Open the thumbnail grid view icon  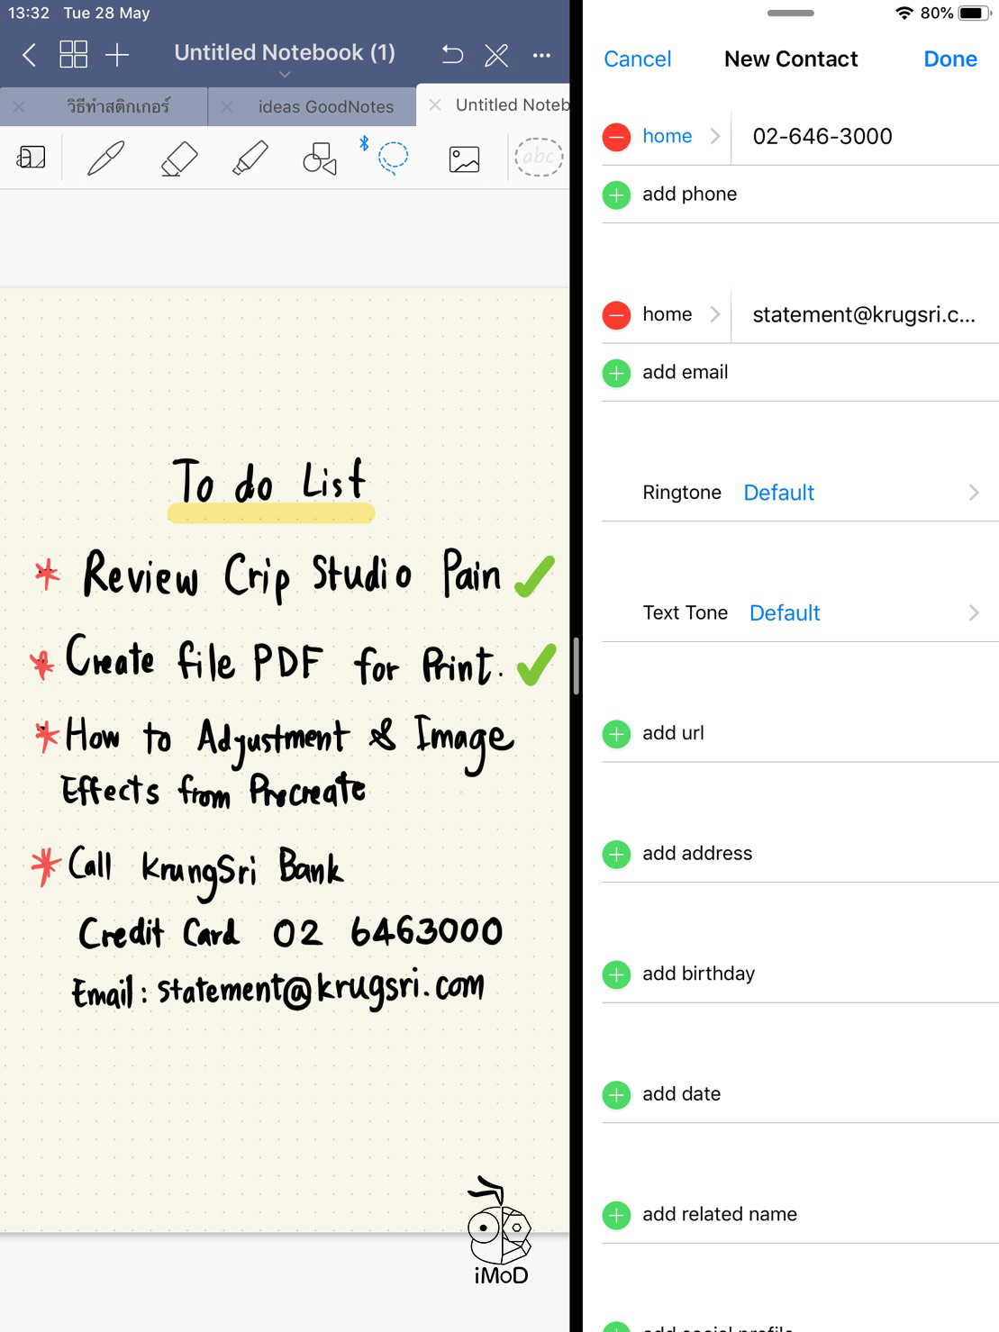pos(73,55)
